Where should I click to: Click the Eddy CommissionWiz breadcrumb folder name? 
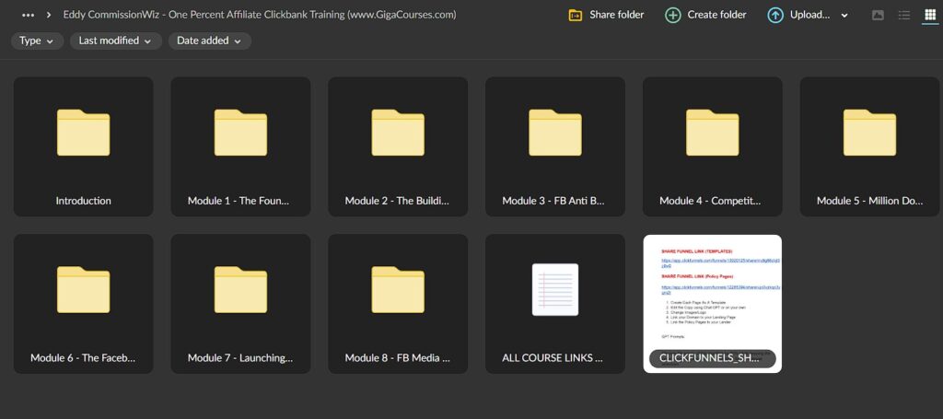pyautogui.click(x=259, y=15)
